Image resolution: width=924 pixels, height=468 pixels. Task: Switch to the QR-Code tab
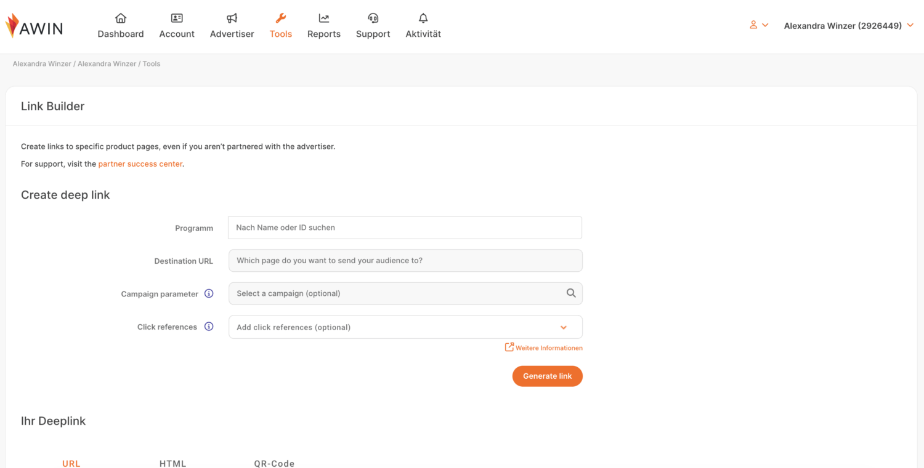pyautogui.click(x=274, y=463)
